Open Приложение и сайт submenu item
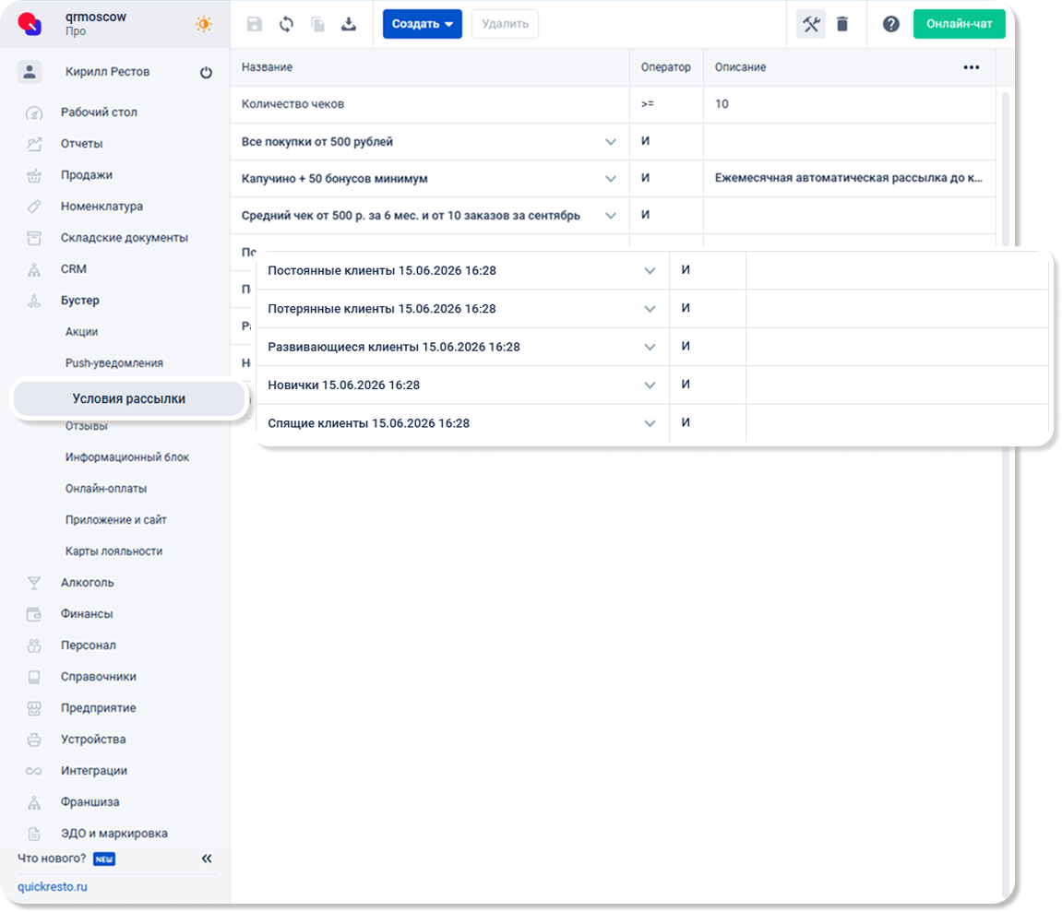Screen dimensions: 1062x912 (116, 520)
